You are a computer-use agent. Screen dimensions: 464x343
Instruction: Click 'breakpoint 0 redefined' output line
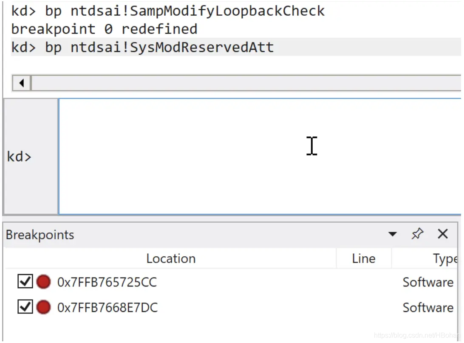[x=104, y=29]
